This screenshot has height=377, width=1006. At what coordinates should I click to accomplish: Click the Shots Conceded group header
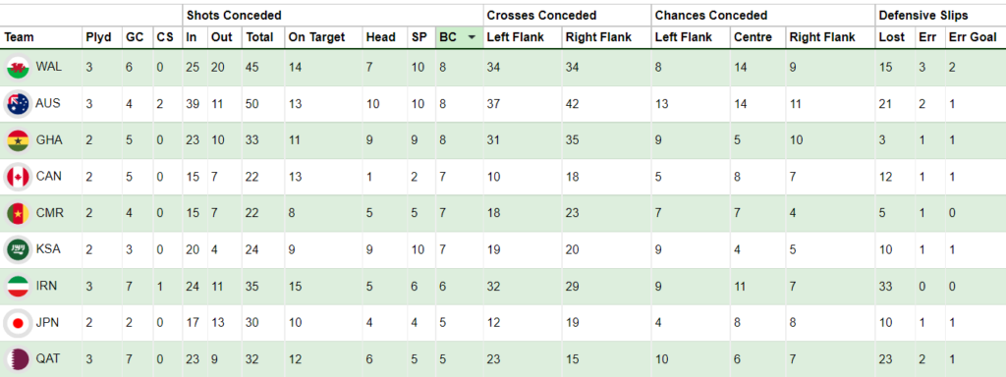234,15
